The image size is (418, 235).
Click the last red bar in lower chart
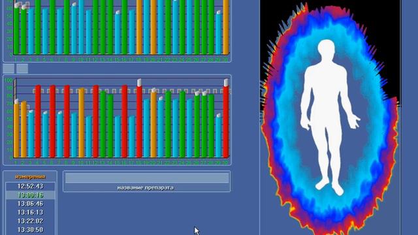tap(226, 122)
